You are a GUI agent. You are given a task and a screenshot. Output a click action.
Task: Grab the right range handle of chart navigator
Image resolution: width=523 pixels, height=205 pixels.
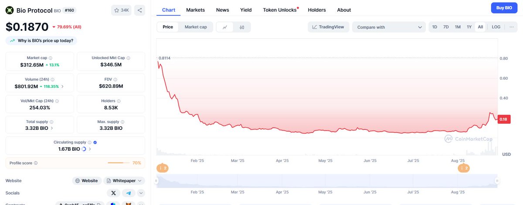(x=496, y=181)
